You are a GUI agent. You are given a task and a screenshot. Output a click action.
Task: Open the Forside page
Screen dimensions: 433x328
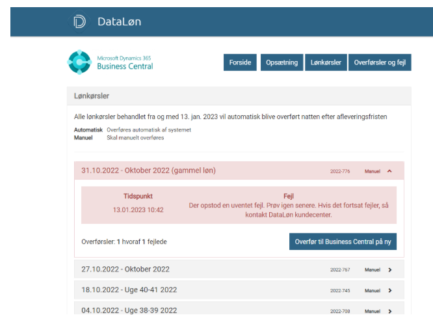[x=240, y=62]
